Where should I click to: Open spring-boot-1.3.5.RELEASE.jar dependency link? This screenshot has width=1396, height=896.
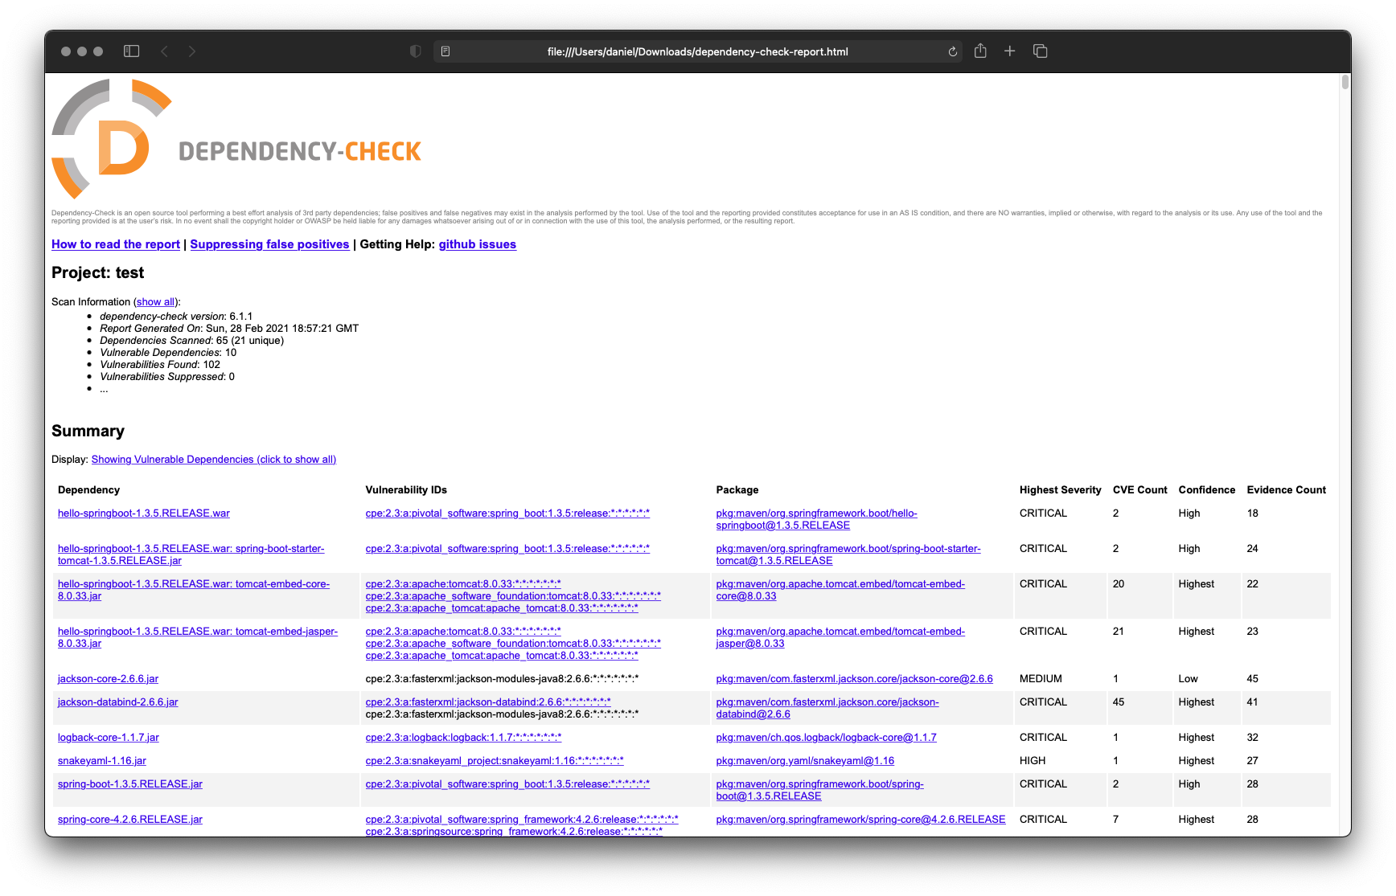tap(130, 784)
